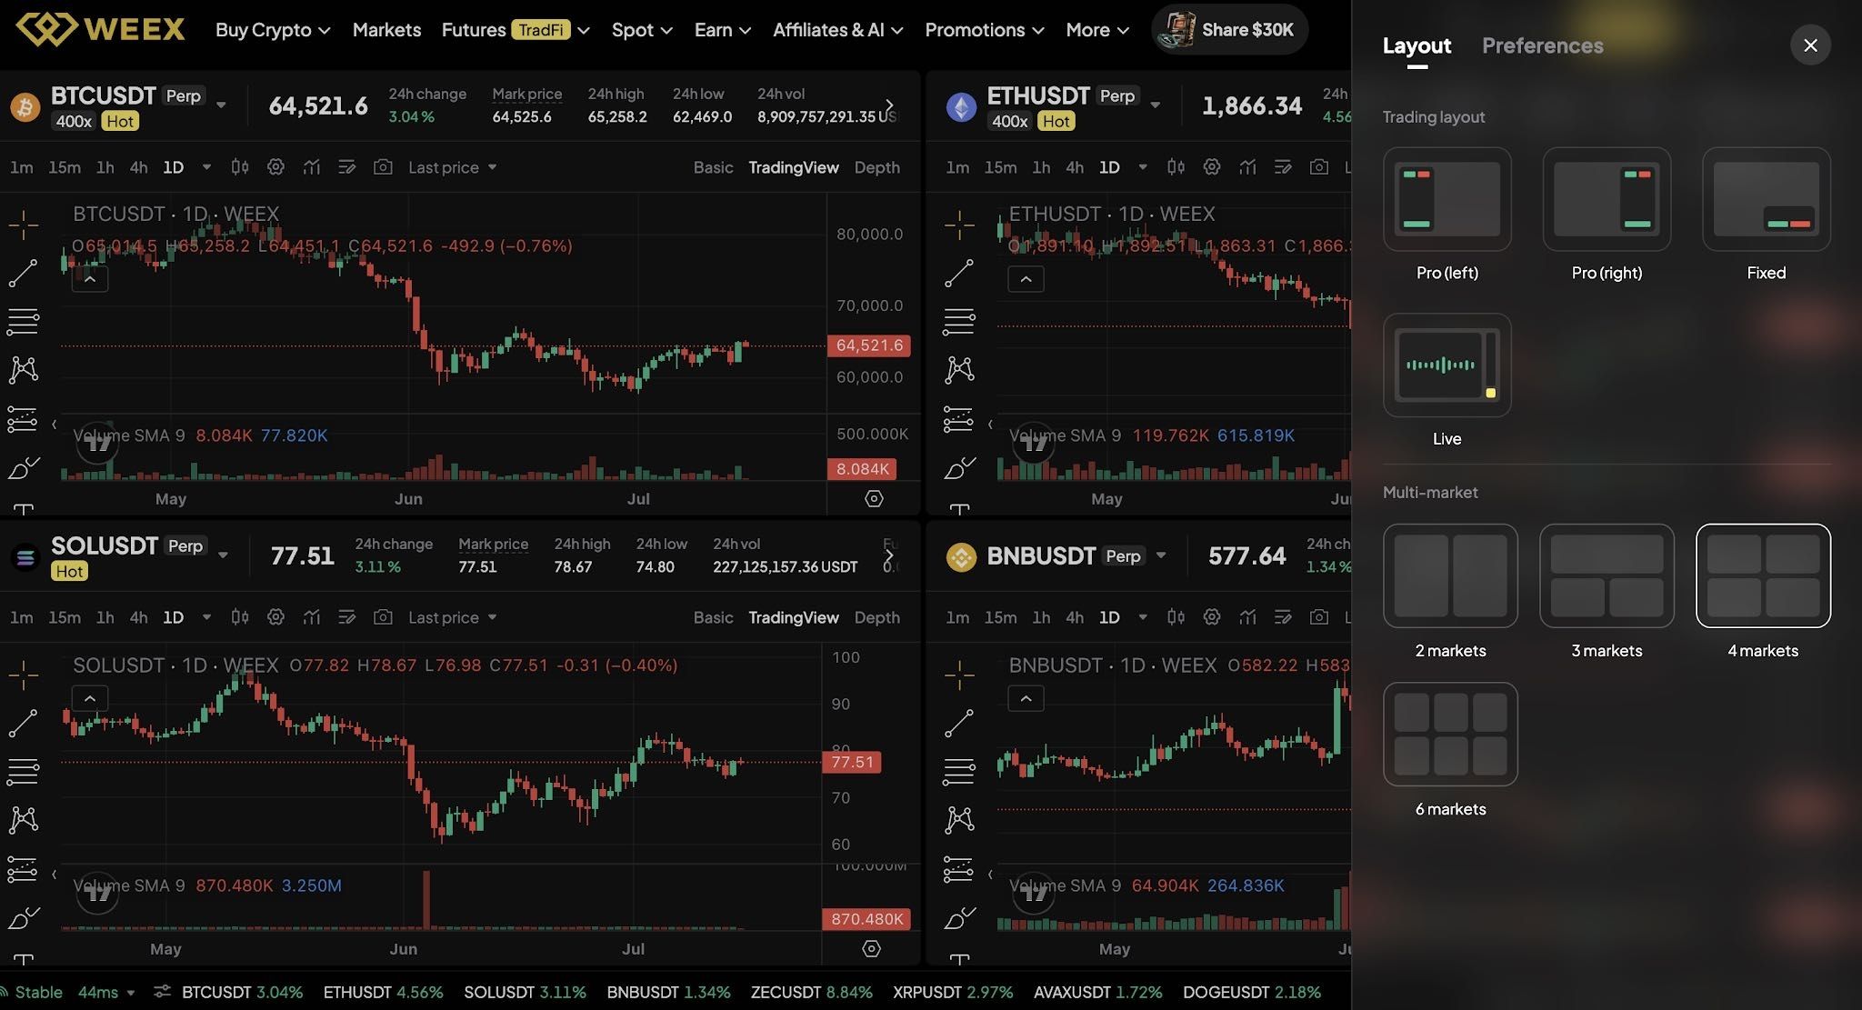Take SOLUSDT chart snapshot with camera icon

(383, 617)
